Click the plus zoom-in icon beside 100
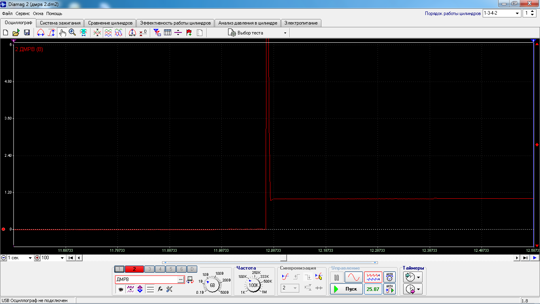Screen dimensions: 540x304 click(x=37, y=258)
